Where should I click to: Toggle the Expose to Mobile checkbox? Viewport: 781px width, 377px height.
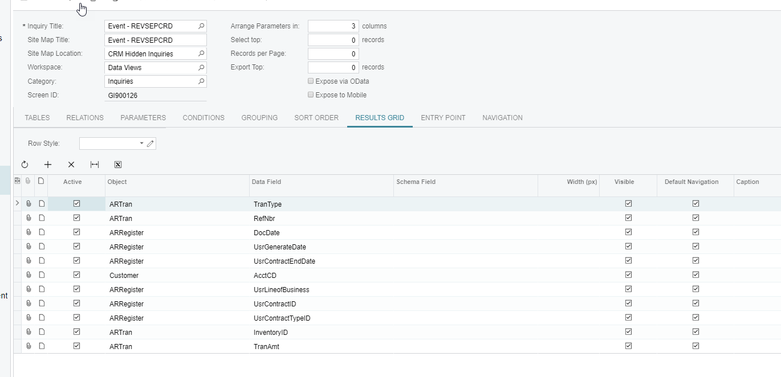[311, 95]
